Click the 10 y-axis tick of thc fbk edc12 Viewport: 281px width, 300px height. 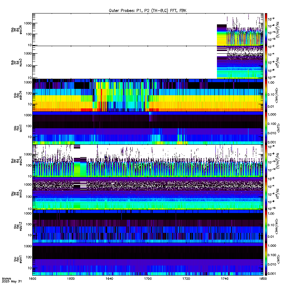click(x=30, y=235)
